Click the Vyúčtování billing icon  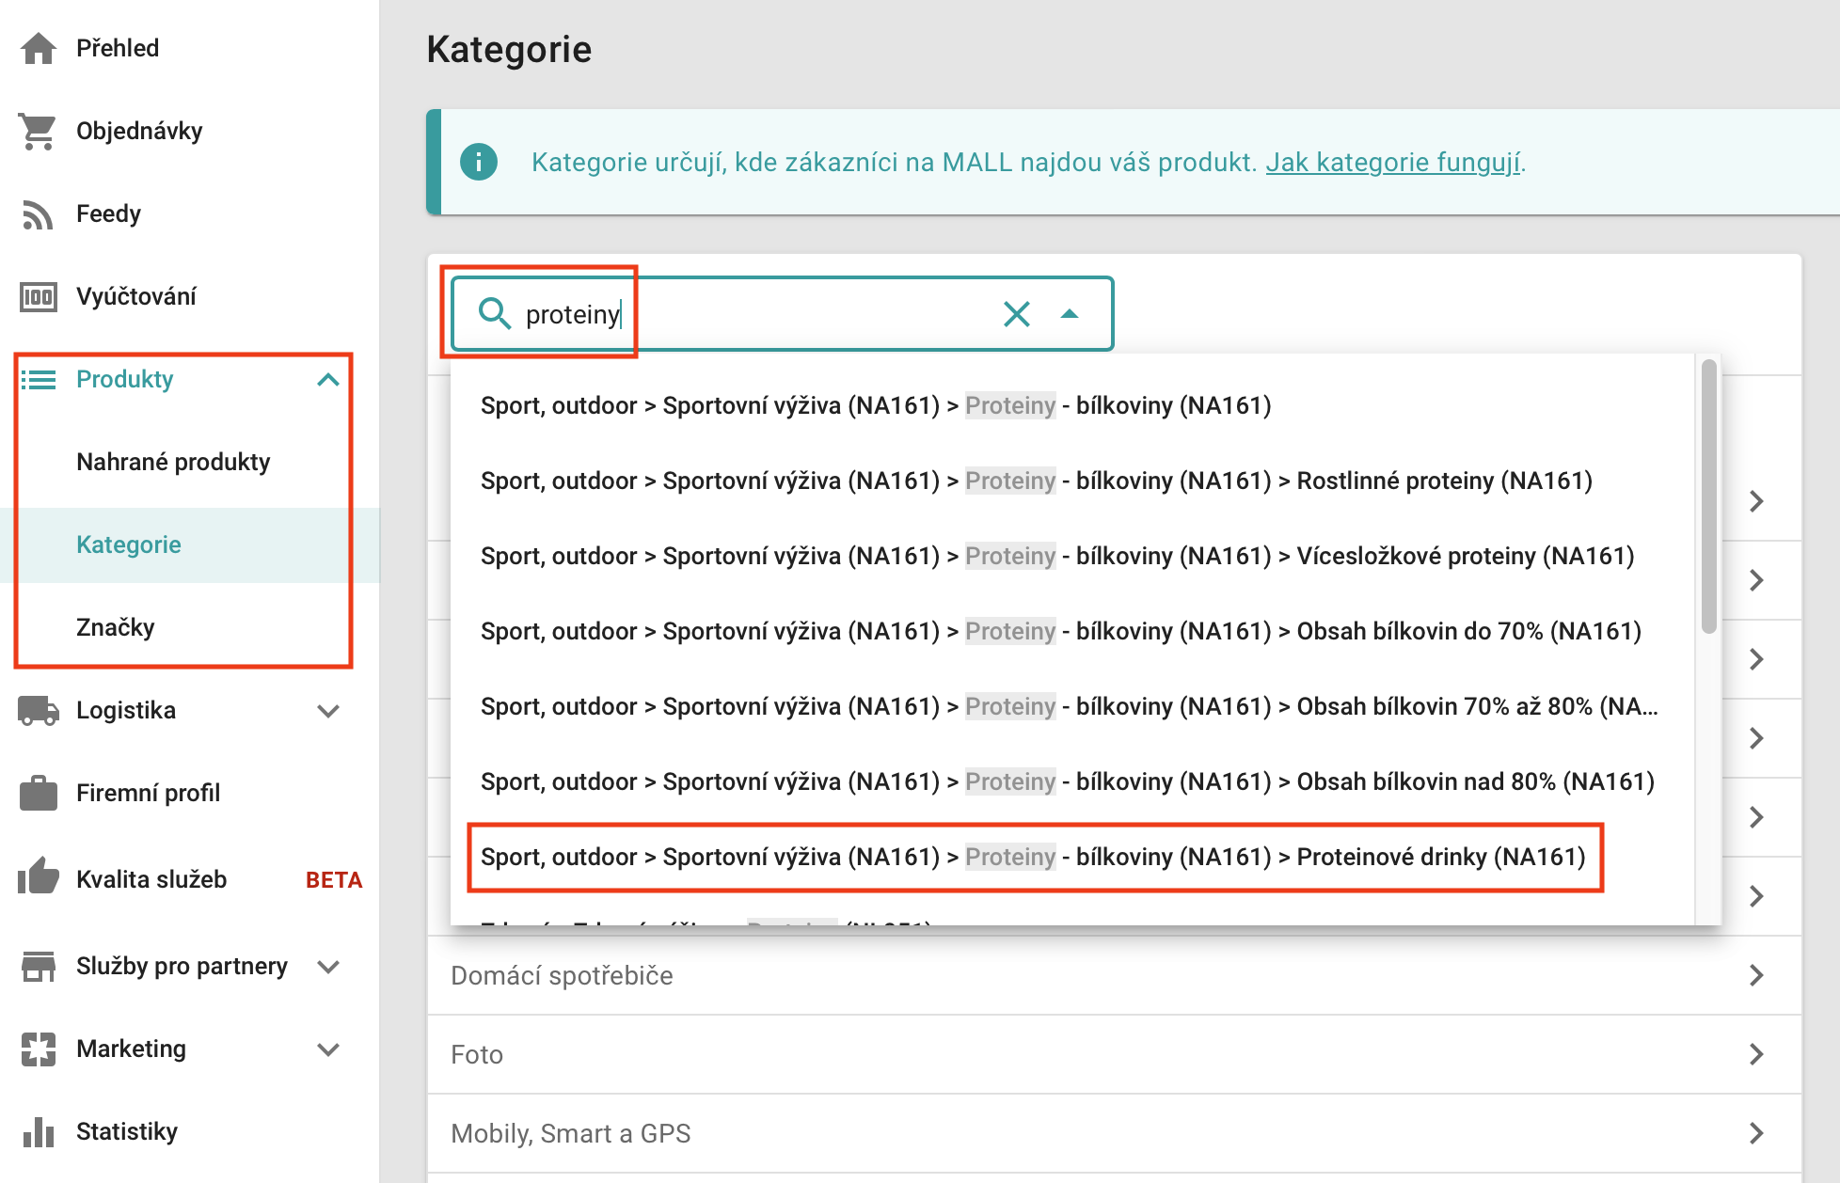click(x=39, y=297)
